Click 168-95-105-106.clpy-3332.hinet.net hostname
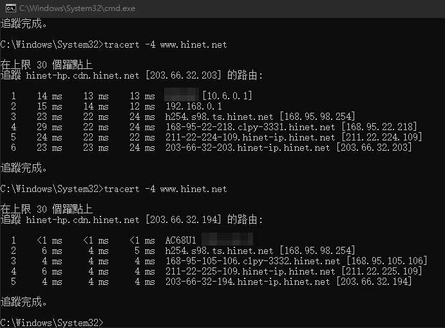445x328 pixels. [x=253, y=261]
